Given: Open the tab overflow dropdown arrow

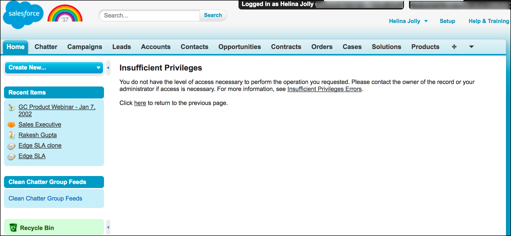Looking at the screenshot, I should click(x=471, y=47).
